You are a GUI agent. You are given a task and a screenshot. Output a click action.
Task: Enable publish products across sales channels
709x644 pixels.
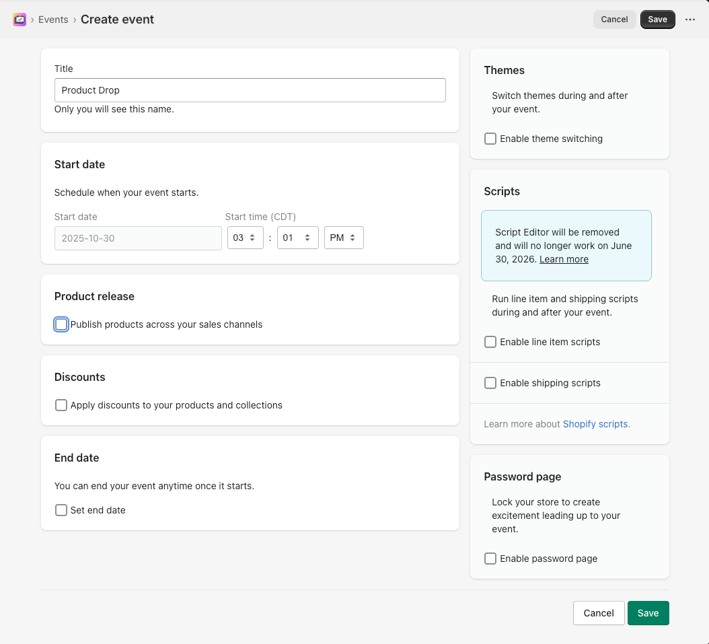[x=61, y=324]
